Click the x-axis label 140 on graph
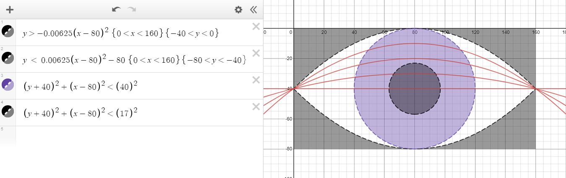The image size is (566, 178). click(505, 32)
